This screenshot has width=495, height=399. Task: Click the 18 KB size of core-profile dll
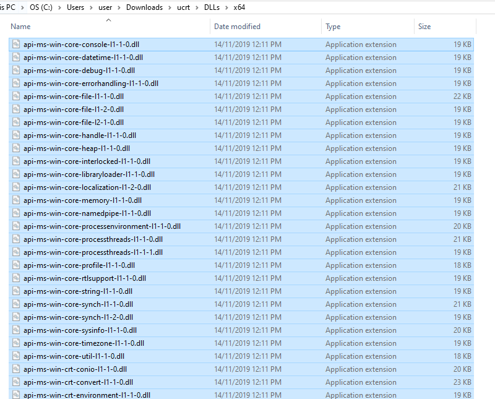pos(462,265)
